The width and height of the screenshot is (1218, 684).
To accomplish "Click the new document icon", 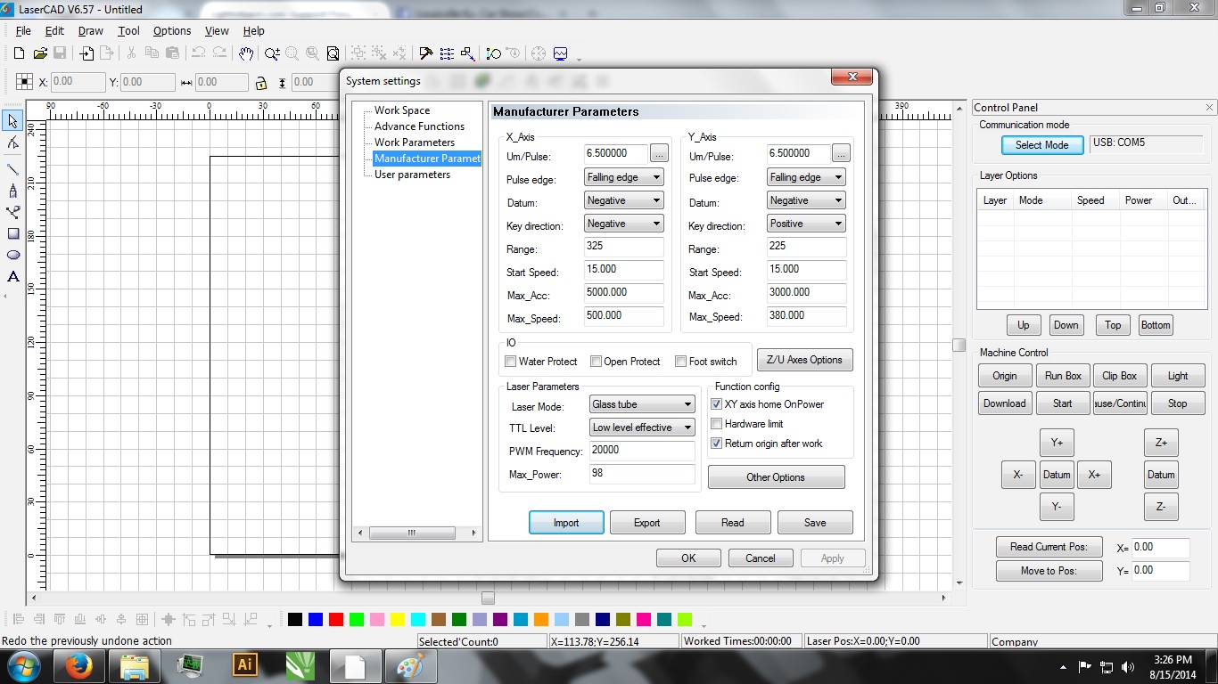I will click(19, 53).
